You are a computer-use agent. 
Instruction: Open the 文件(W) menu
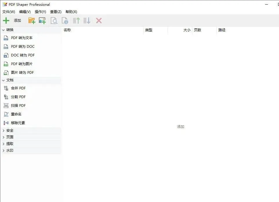(x=8, y=12)
